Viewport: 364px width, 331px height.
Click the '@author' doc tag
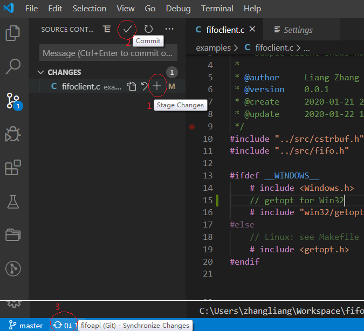point(262,77)
